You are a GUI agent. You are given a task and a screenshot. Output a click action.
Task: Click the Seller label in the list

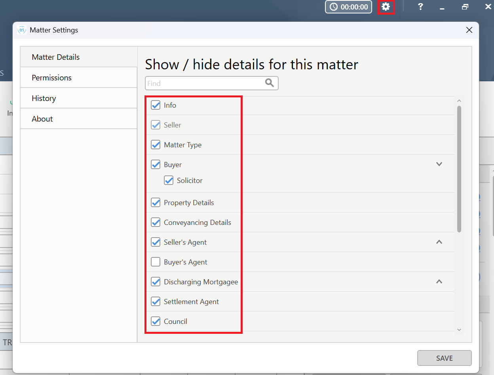coord(173,125)
